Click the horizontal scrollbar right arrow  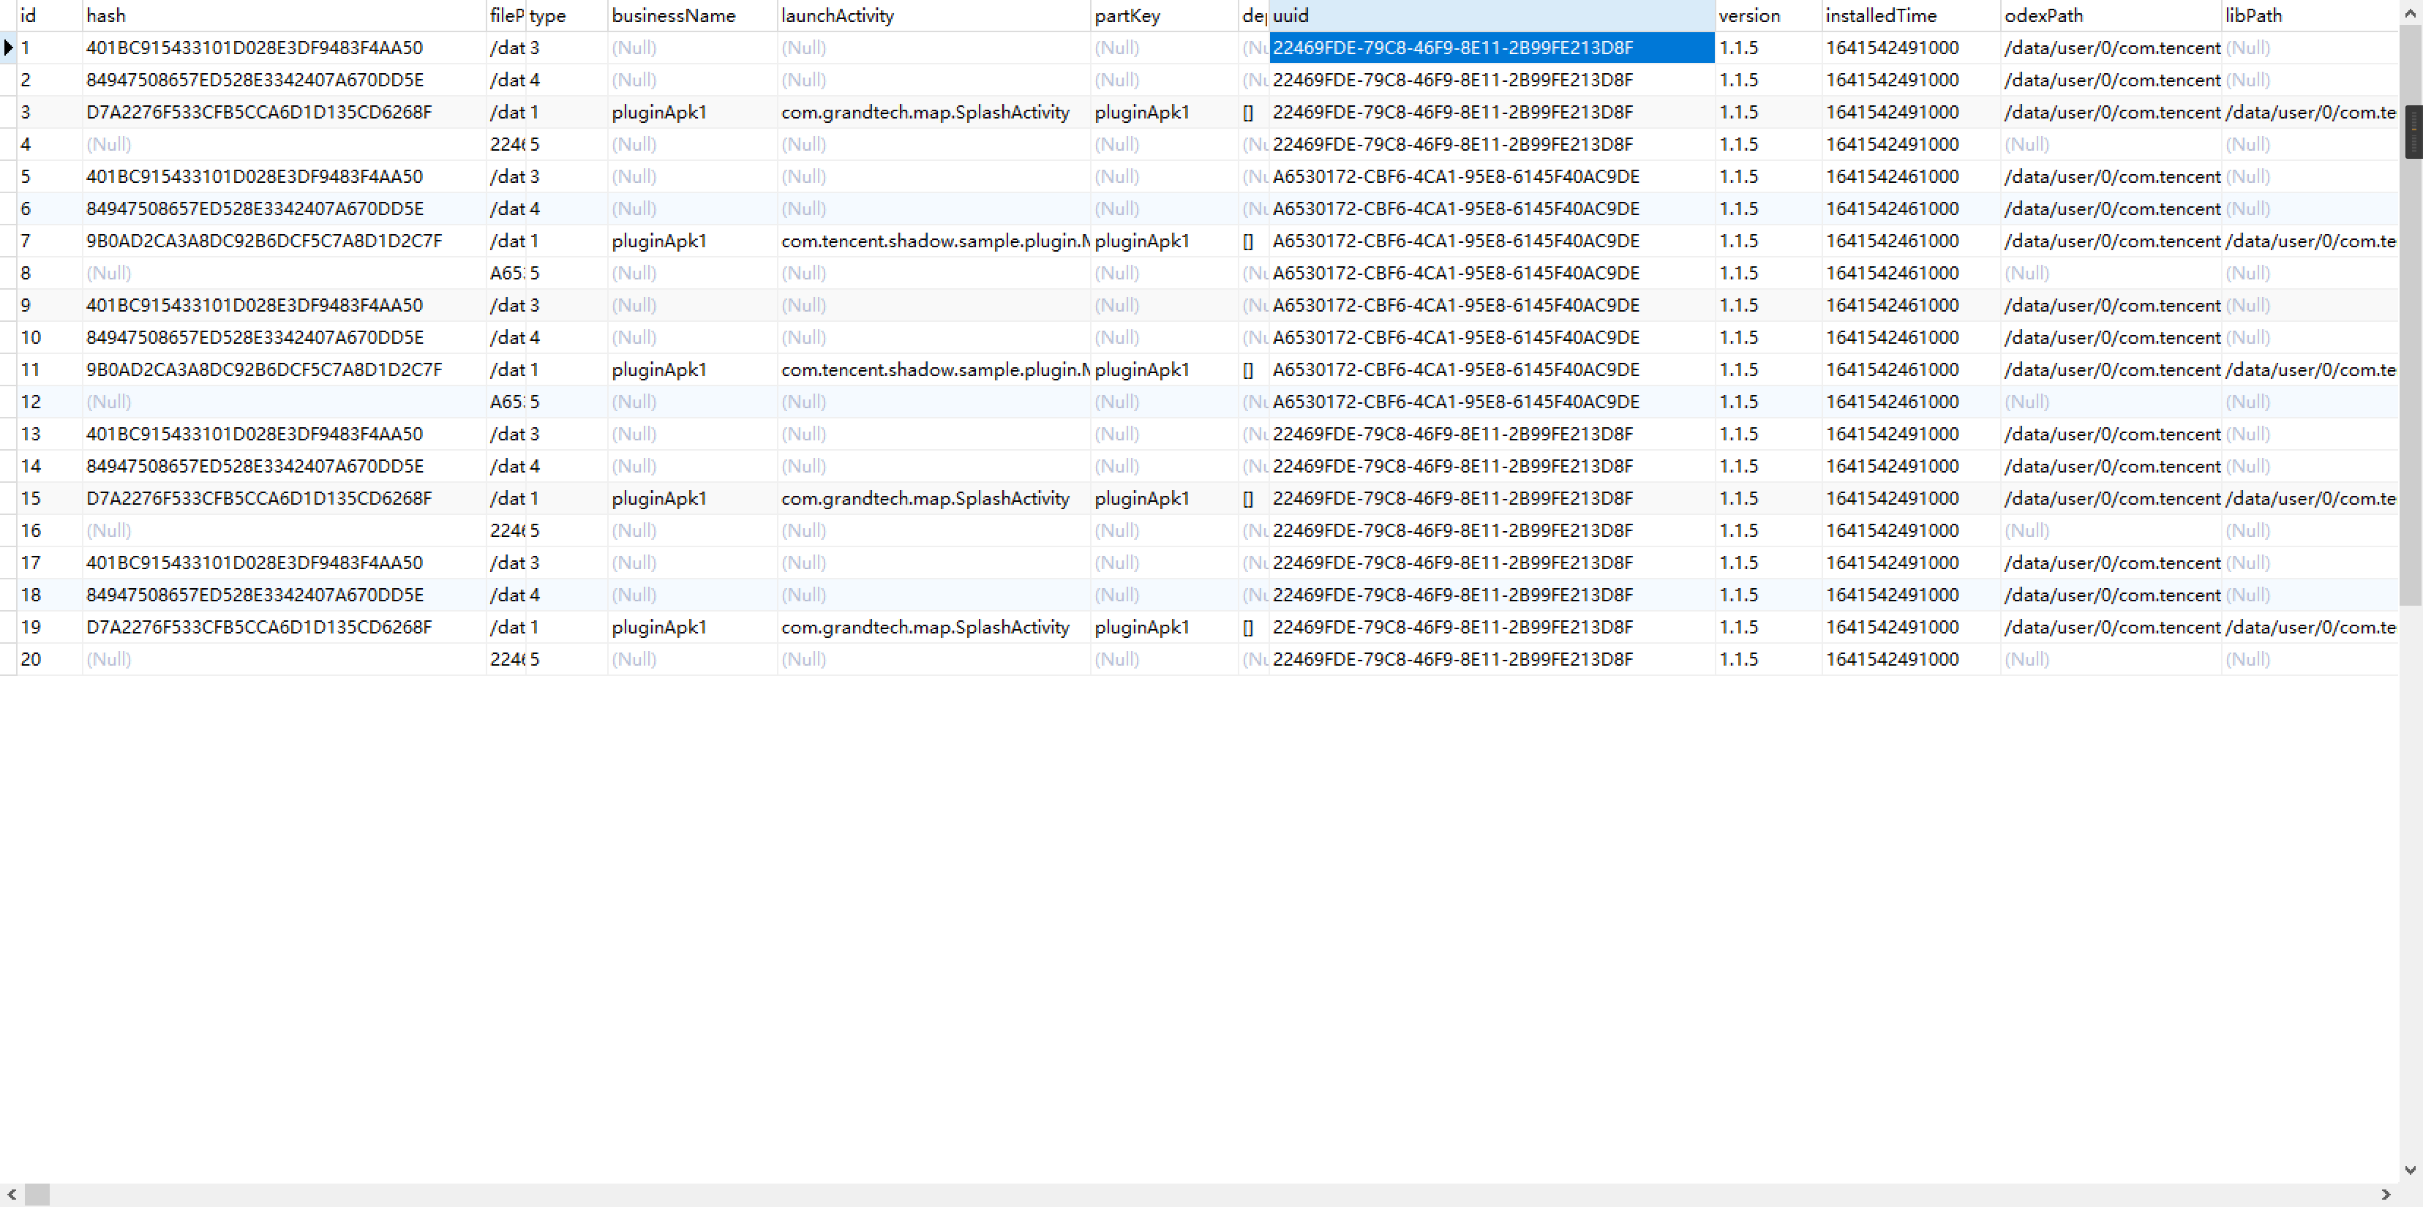2386,1195
